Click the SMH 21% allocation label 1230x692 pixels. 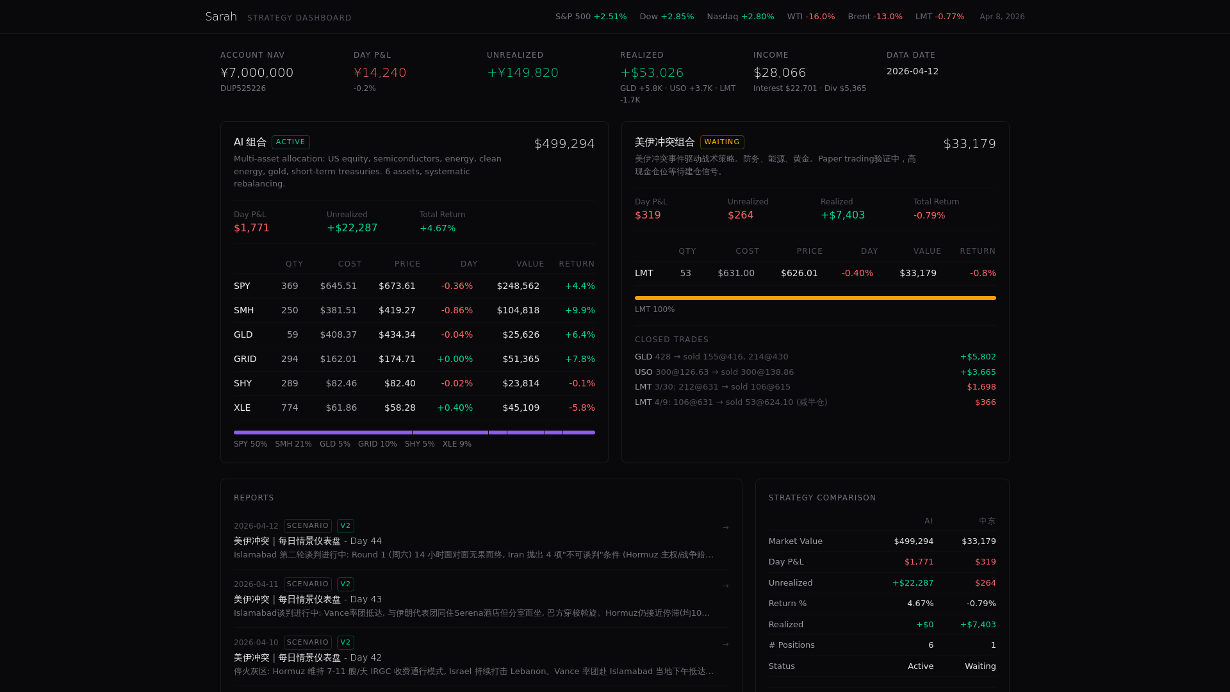(x=293, y=444)
